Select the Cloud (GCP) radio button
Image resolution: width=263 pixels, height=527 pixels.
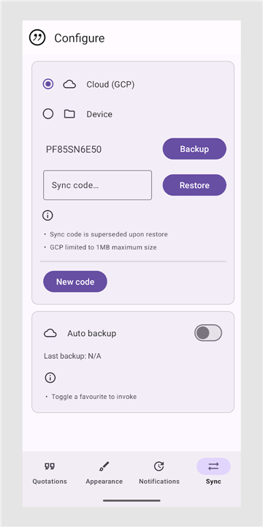(x=48, y=84)
